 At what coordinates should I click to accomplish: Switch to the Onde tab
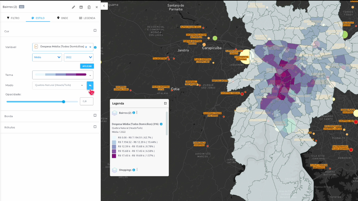pyautogui.click(x=62, y=18)
